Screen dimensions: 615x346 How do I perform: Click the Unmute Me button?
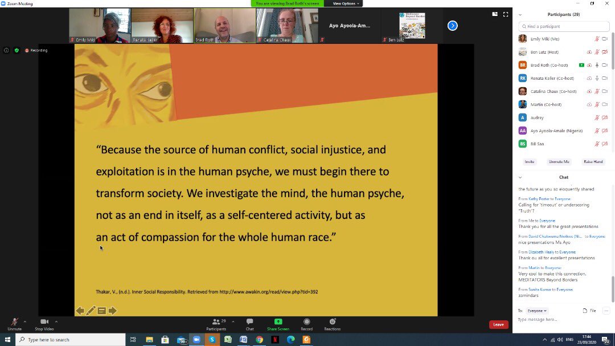[559, 162]
